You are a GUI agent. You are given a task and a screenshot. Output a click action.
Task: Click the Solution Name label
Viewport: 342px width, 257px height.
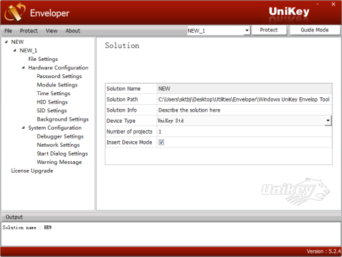click(123, 88)
